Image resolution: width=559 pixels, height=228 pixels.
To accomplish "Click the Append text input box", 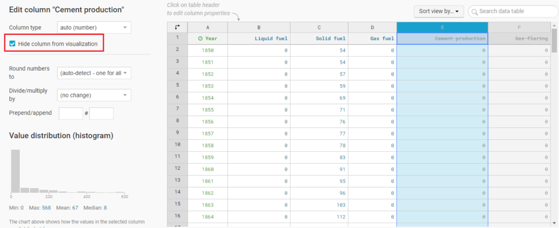I will (x=101, y=113).
